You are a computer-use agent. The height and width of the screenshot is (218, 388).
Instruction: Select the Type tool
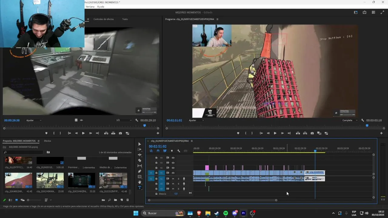point(140,188)
